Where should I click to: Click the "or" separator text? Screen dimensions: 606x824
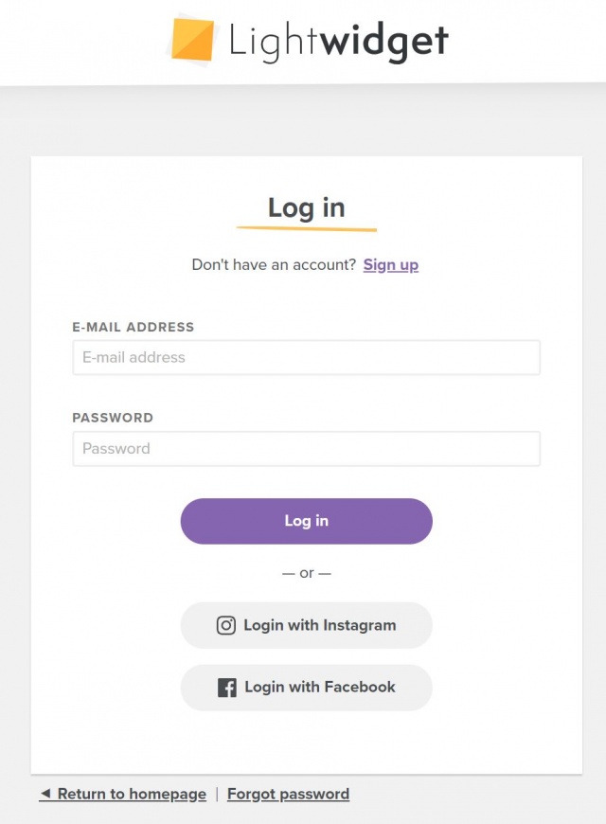pyautogui.click(x=307, y=573)
